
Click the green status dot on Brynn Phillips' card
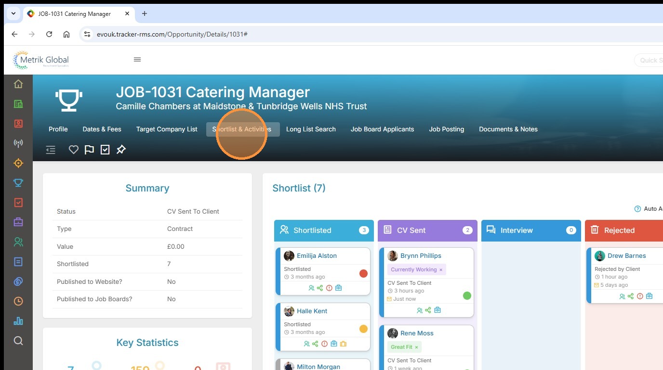[467, 295]
